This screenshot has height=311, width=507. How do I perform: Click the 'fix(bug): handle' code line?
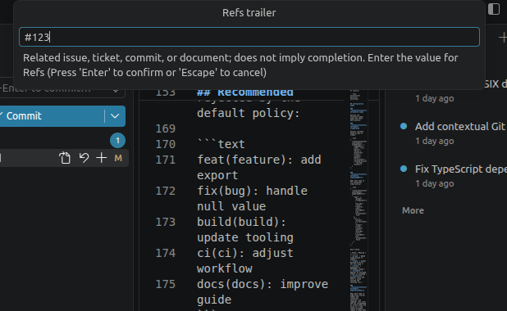coord(252,191)
